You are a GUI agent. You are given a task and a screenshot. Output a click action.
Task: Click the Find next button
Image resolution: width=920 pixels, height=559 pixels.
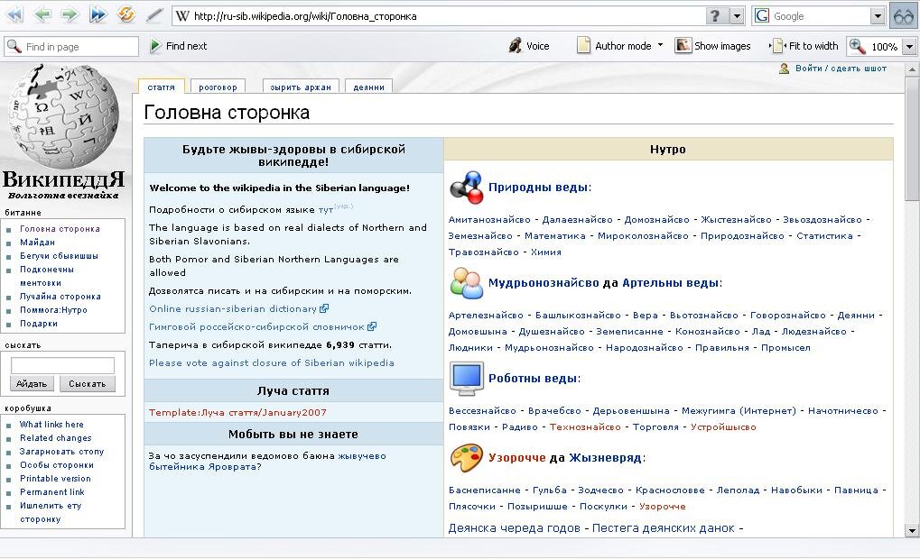point(179,46)
